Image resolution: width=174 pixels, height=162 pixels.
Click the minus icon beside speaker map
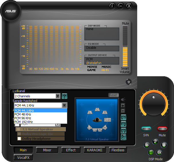[123, 111]
